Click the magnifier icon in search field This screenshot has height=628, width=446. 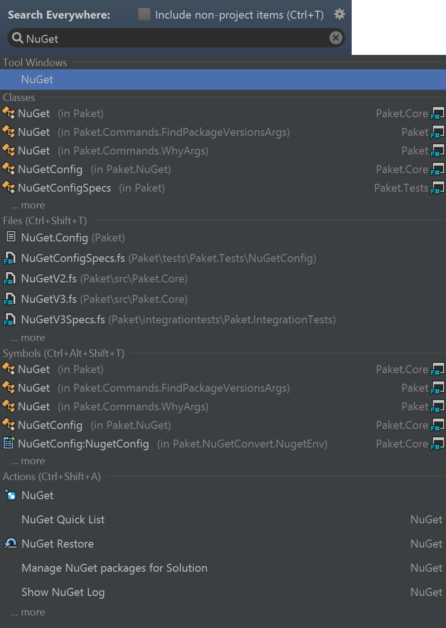(18, 38)
